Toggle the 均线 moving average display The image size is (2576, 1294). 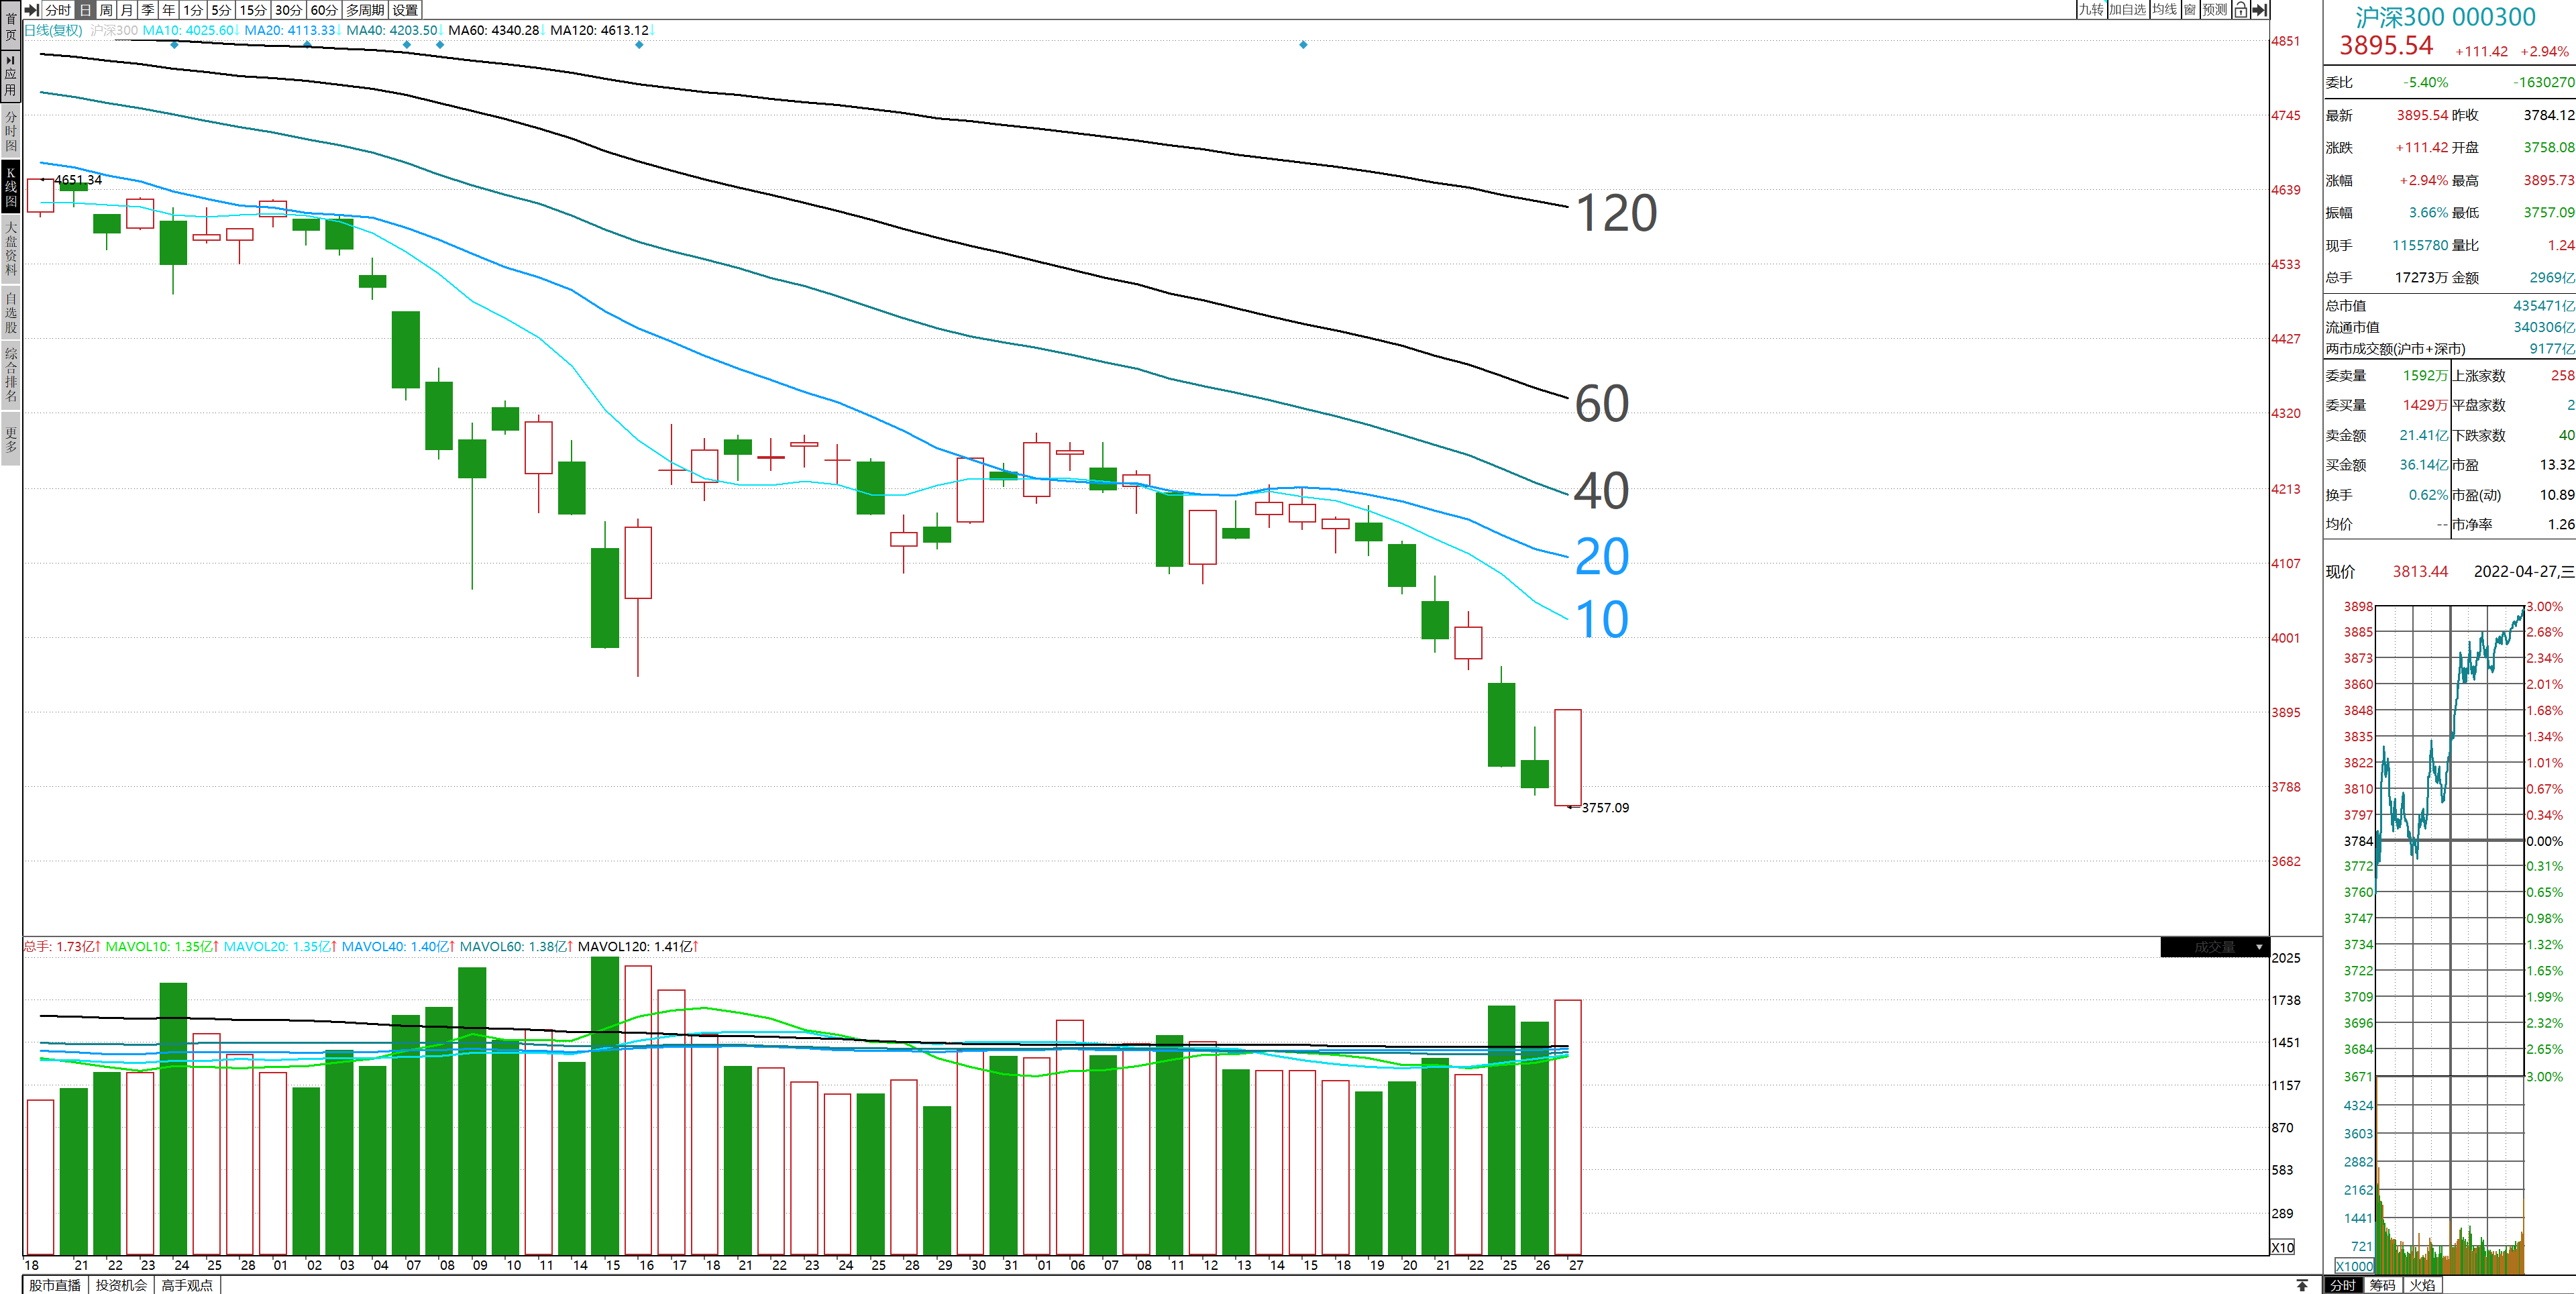(x=2165, y=10)
